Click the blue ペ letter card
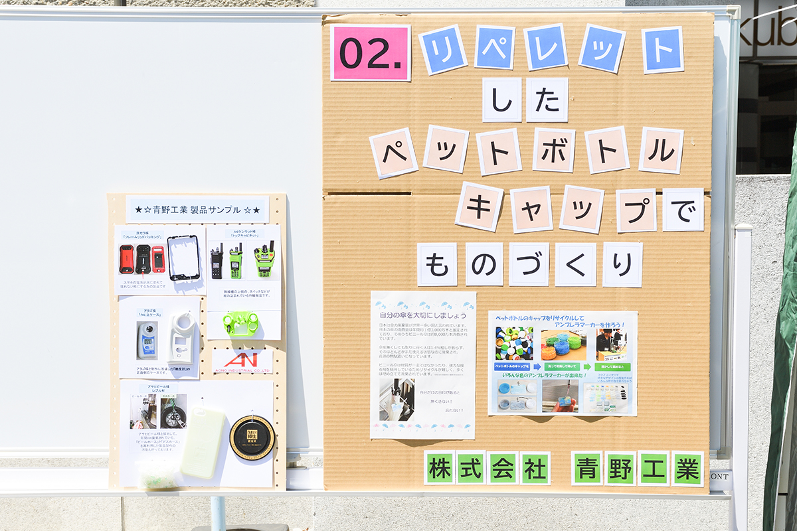 coord(494,48)
